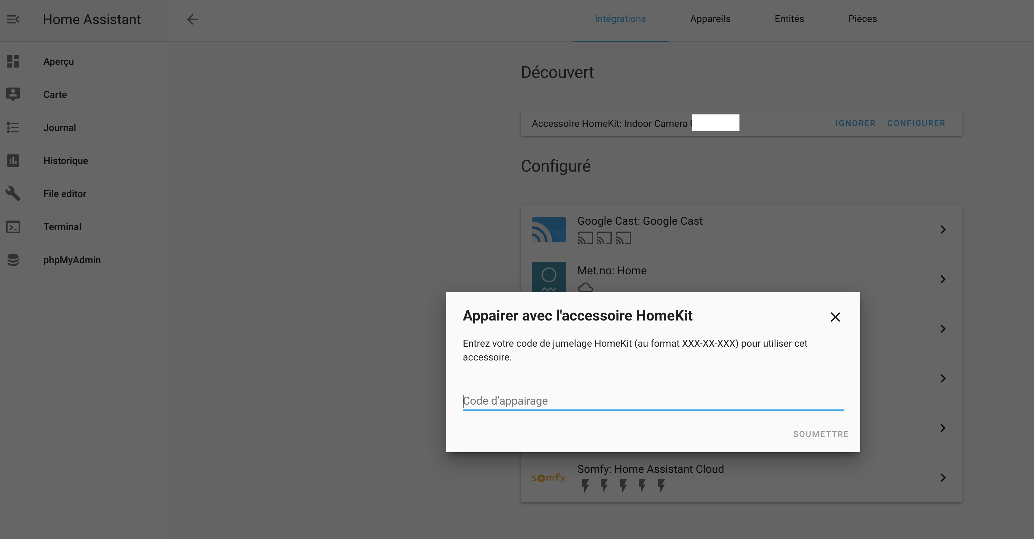Image resolution: width=1034 pixels, height=539 pixels.
Task: Open phpMyAdmin database icon
Action: (13, 260)
